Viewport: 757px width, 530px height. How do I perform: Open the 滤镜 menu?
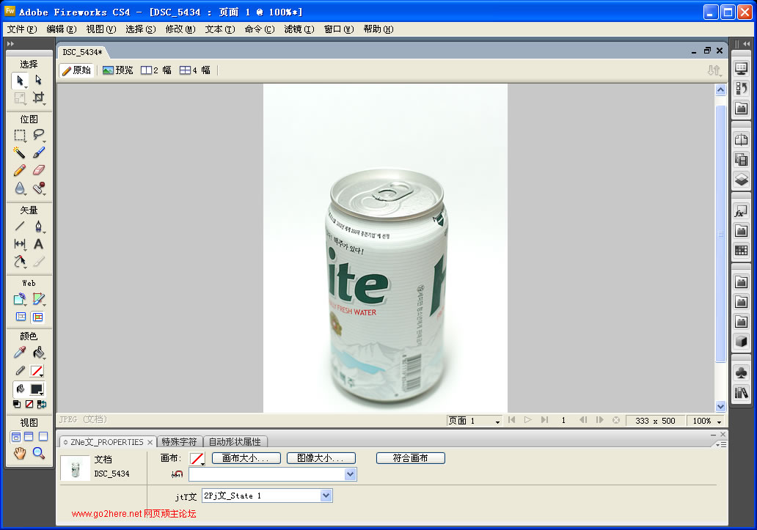(299, 29)
